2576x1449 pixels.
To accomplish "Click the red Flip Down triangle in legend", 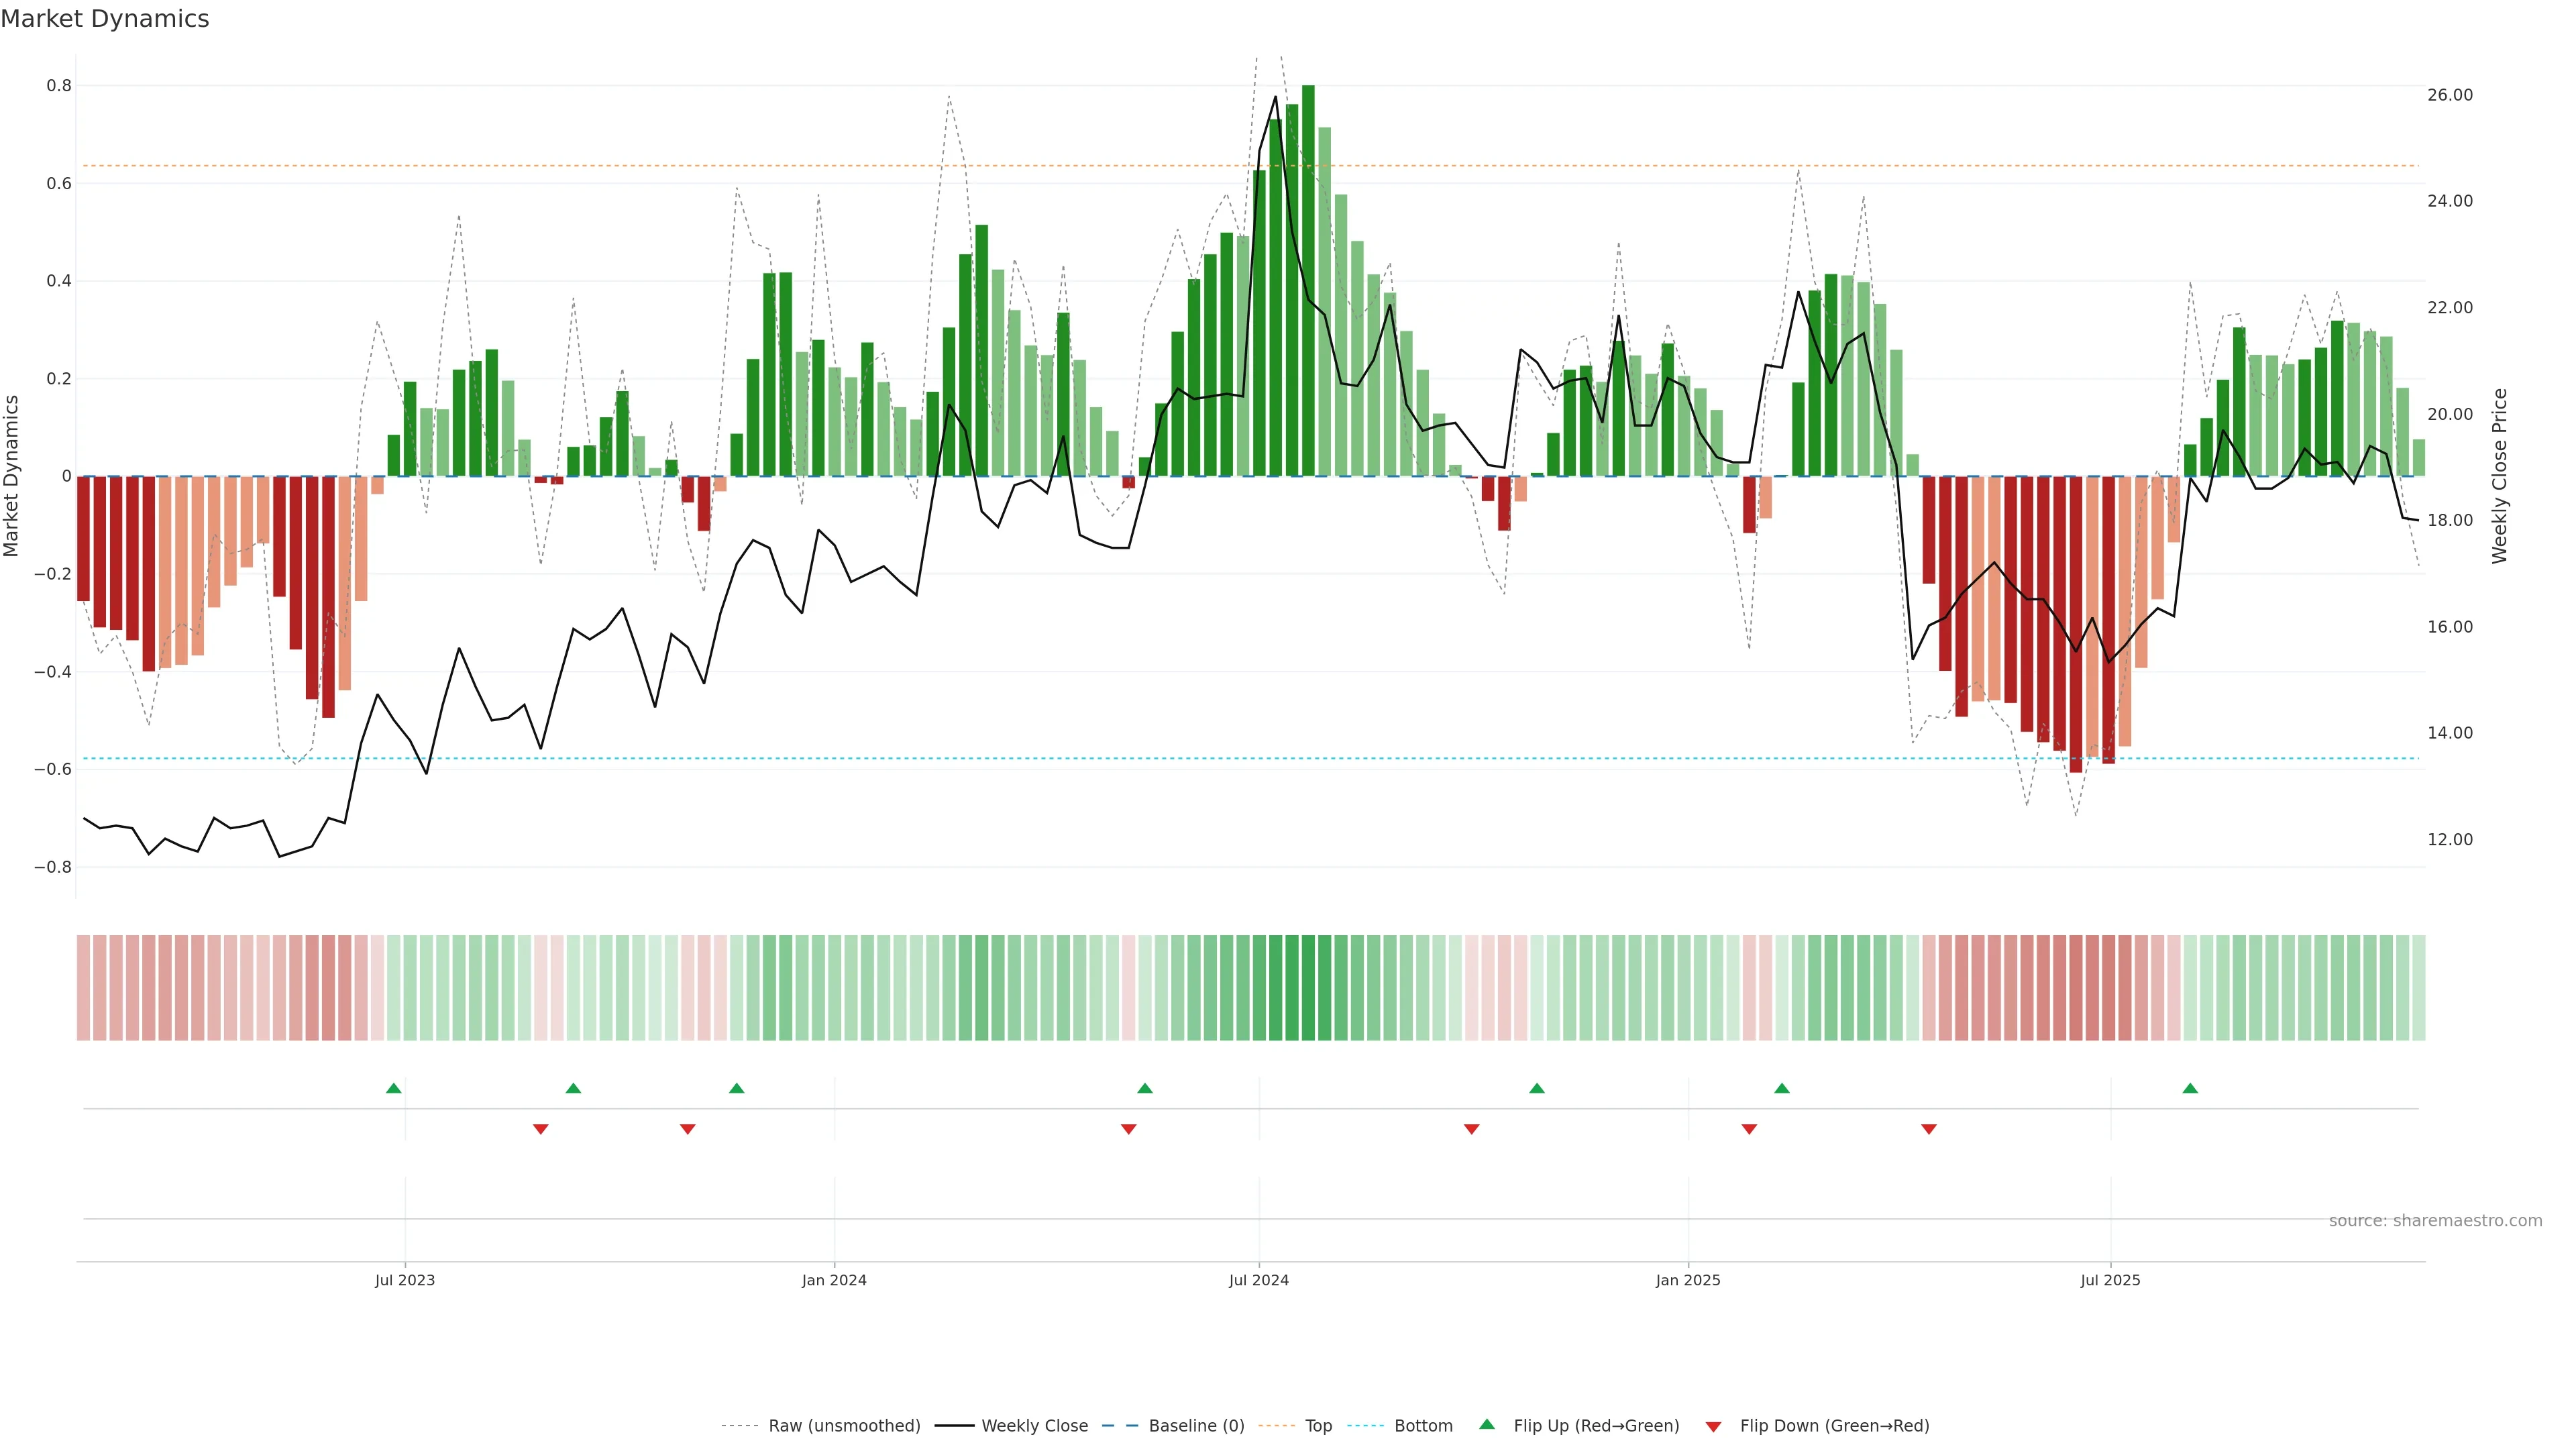I will pyautogui.click(x=1714, y=1426).
